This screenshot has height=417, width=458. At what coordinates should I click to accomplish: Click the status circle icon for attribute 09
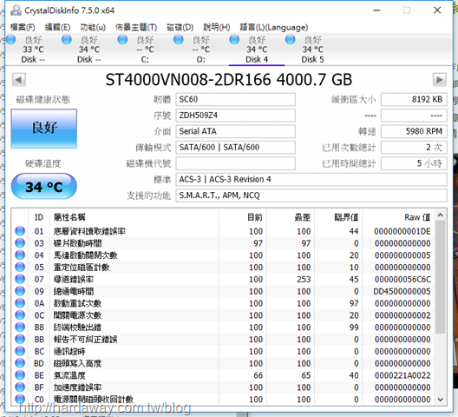coord(20,291)
